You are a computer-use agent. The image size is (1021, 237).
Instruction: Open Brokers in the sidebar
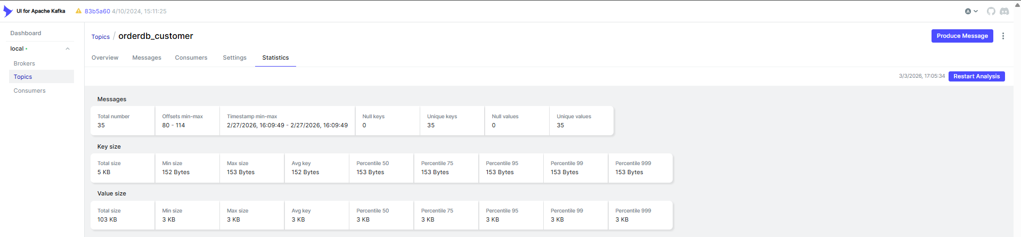[x=24, y=63]
